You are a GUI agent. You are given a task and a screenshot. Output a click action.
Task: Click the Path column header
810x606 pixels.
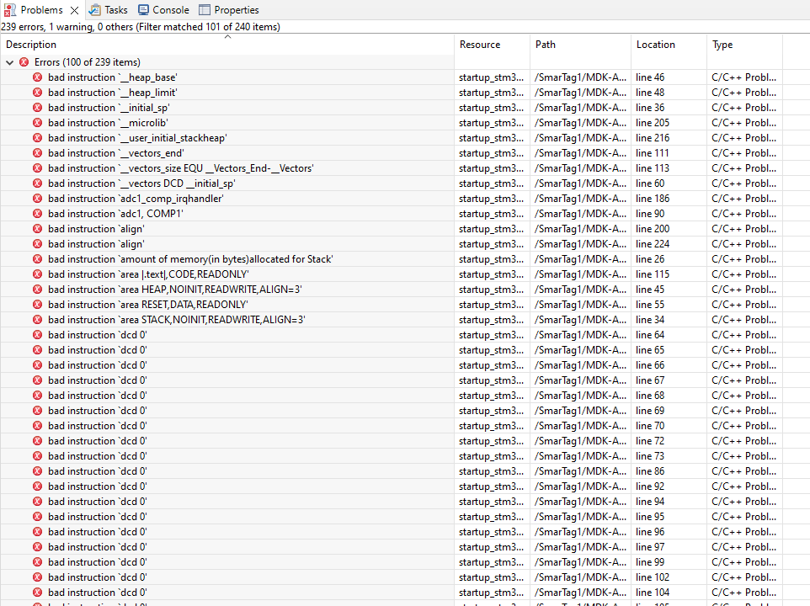click(x=545, y=44)
